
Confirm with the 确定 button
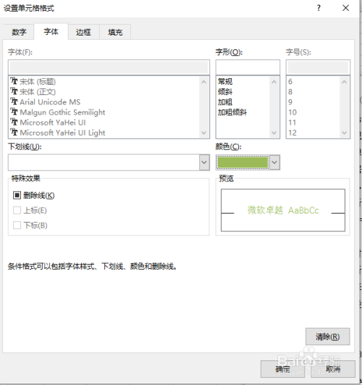click(x=282, y=369)
